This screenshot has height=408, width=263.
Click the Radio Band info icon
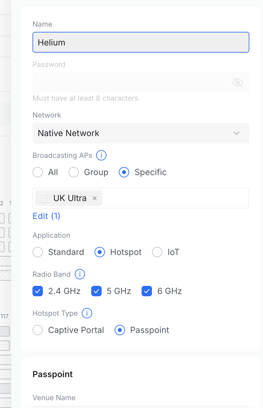tap(80, 274)
